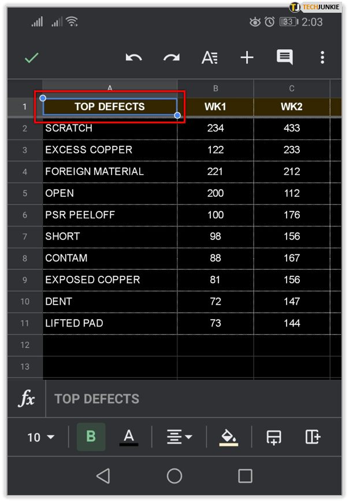Toggle Bold formatting button
The width and height of the screenshot is (349, 502).
[x=91, y=437]
